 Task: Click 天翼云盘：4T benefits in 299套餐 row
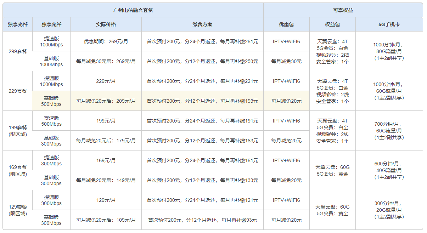pyautogui.click(x=332, y=51)
